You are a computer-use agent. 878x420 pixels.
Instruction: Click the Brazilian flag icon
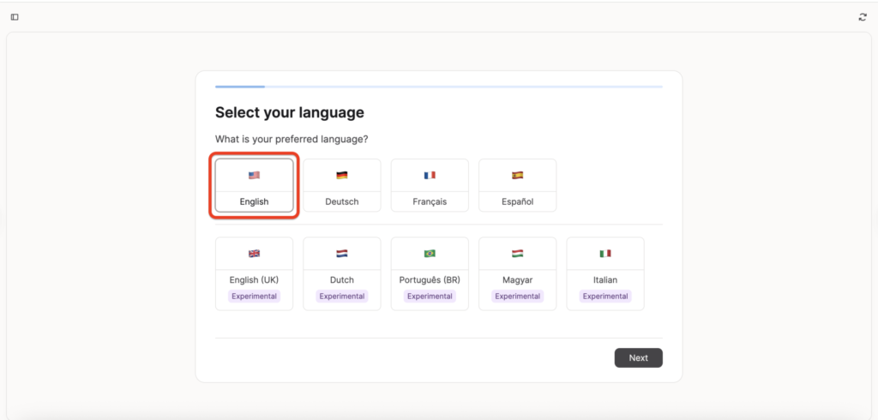(430, 254)
